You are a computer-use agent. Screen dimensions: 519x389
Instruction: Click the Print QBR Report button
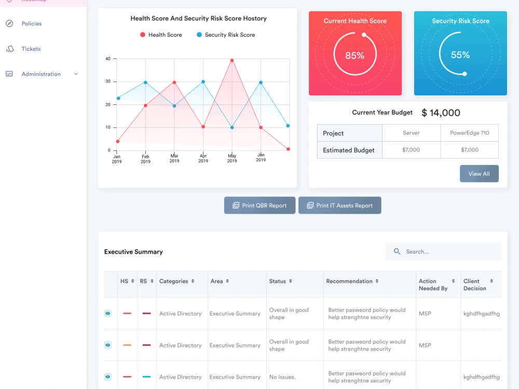click(260, 205)
